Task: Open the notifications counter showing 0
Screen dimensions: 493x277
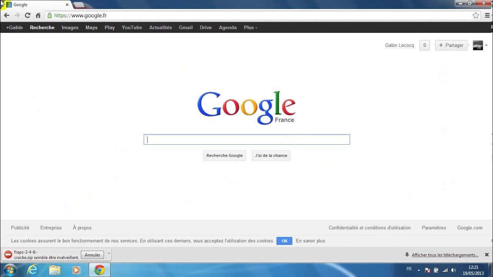Action: point(424,45)
